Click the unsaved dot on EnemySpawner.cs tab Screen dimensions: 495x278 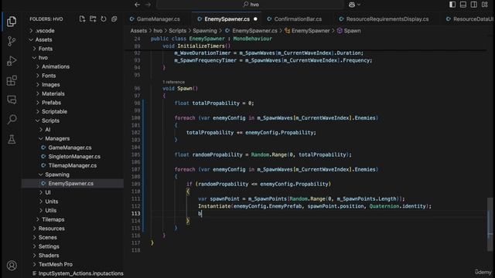click(255, 19)
